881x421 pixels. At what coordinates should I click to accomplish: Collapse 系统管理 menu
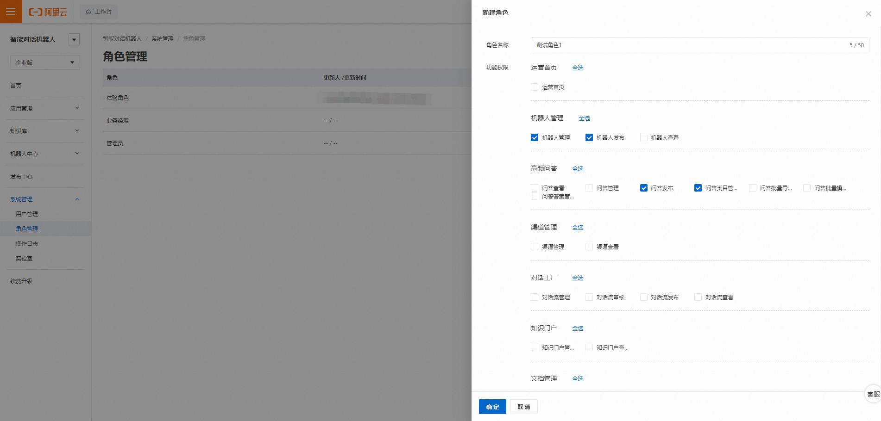pyautogui.click(x=45, y=199)
